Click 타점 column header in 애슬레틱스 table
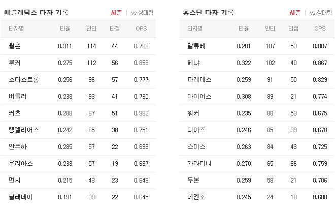 pyautogui.click(x=115, y=28)
